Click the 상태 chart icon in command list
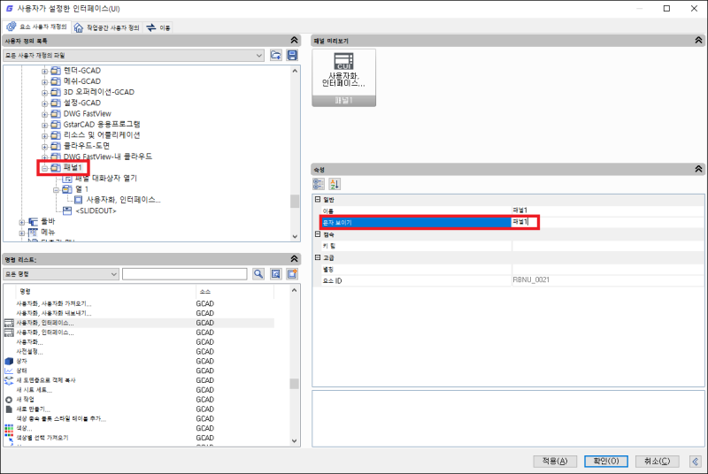This screenshot has height=474, width=708. coord(9,371)
